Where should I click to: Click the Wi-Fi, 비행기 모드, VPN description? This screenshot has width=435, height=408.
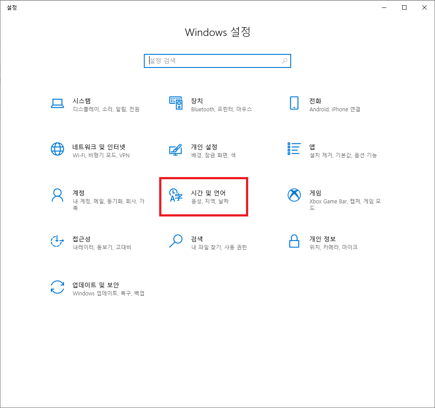pos(101,155)
